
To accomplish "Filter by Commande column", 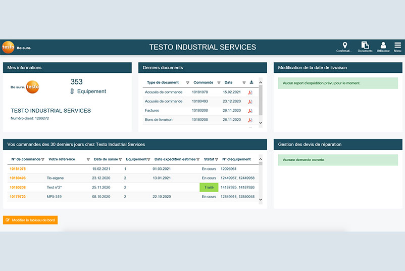I will point(219,83).
